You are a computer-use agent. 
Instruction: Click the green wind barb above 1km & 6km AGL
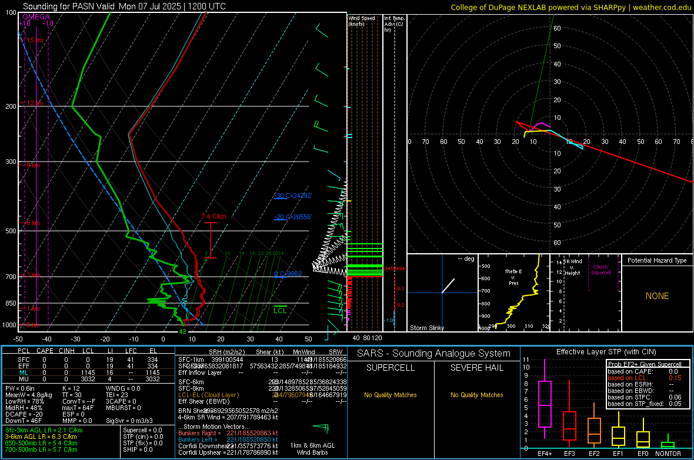[x=321, y=428]
